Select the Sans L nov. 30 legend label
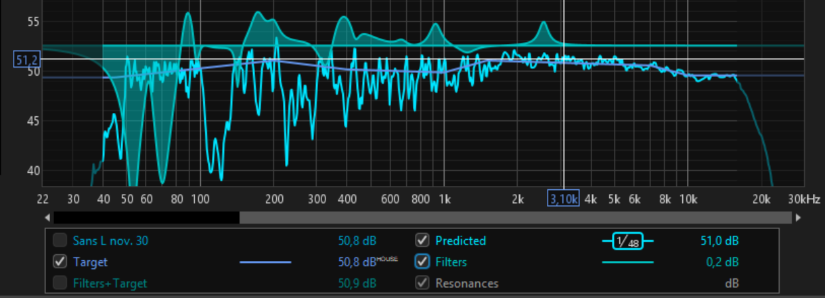 click(x=112, y=241)
